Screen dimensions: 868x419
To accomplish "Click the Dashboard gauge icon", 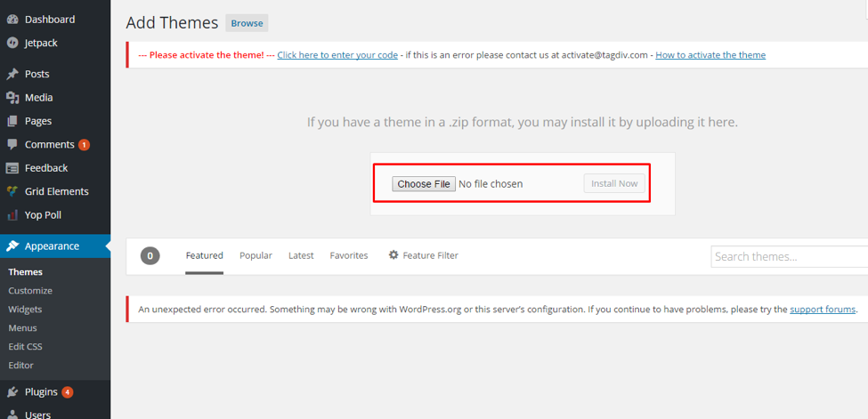I will click(12, 20).
